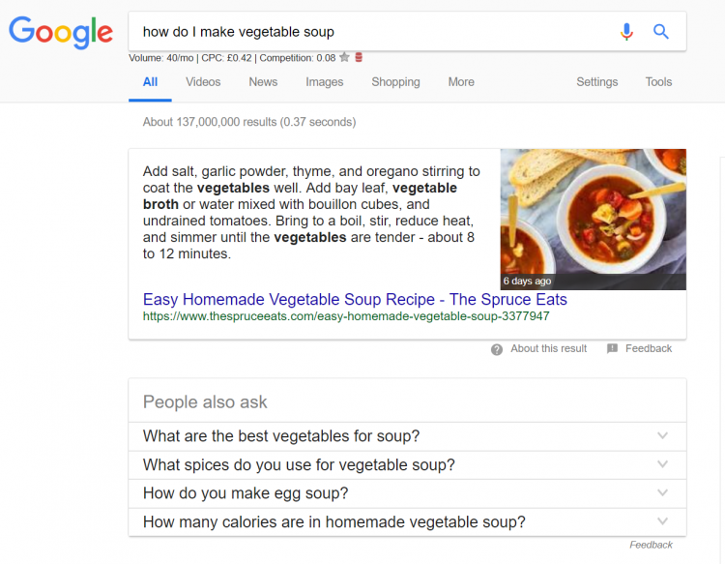Switch to the Videos tab
The image size is (725, 564).
[203, 82]
